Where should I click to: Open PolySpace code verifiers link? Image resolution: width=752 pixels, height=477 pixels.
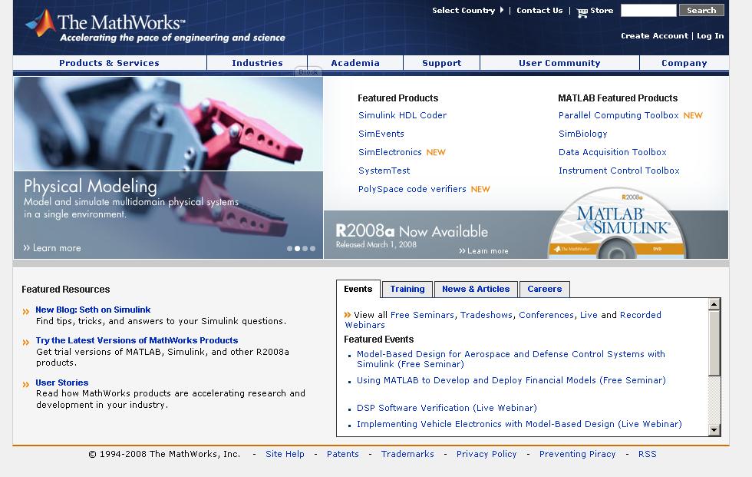coord(412,189)
